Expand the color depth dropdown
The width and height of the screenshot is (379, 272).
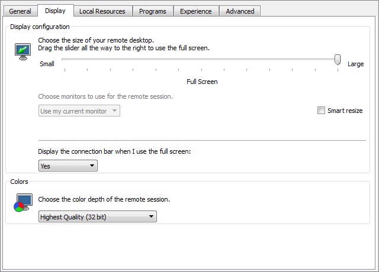click(x=97, y=217)
